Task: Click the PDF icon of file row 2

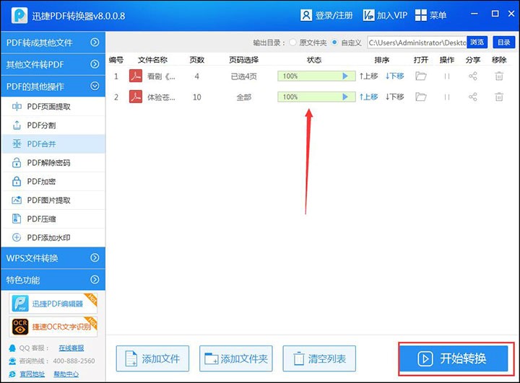Action: pos(136,97)
